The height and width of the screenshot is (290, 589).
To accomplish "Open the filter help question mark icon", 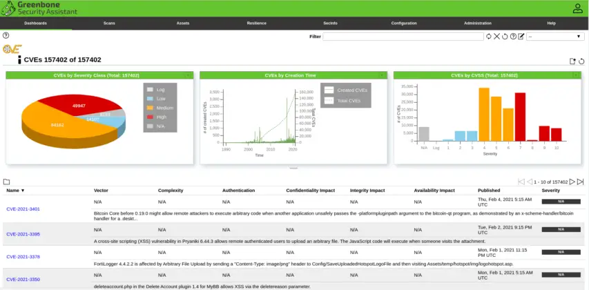I will click(513, 37).
